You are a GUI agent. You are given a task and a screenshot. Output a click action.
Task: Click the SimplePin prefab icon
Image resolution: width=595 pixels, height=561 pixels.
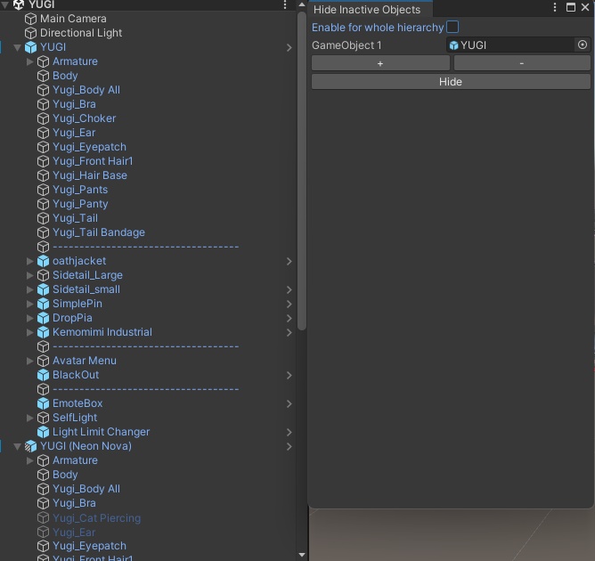(43, 304)
